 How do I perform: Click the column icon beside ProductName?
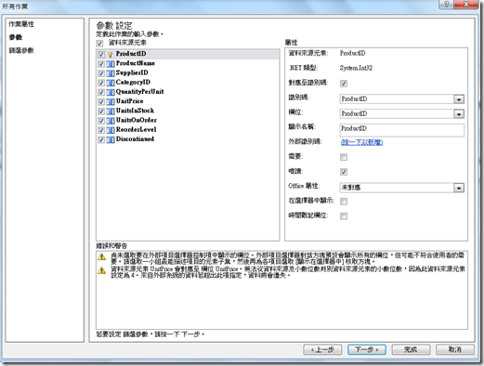tap(111, 64)
